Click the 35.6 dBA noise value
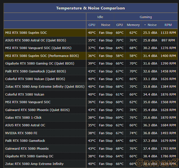 pyautogui.click(x=150, y=118)
